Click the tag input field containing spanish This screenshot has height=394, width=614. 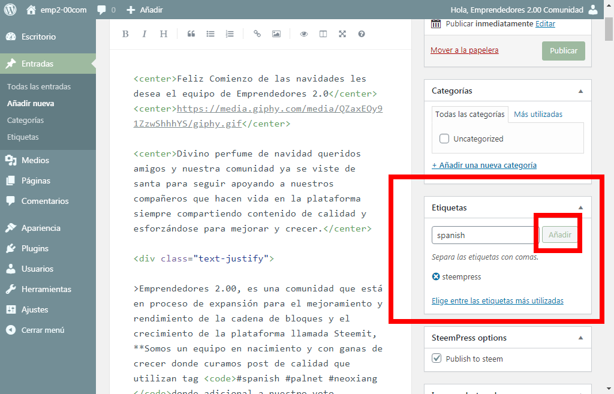tap(485, 236)
